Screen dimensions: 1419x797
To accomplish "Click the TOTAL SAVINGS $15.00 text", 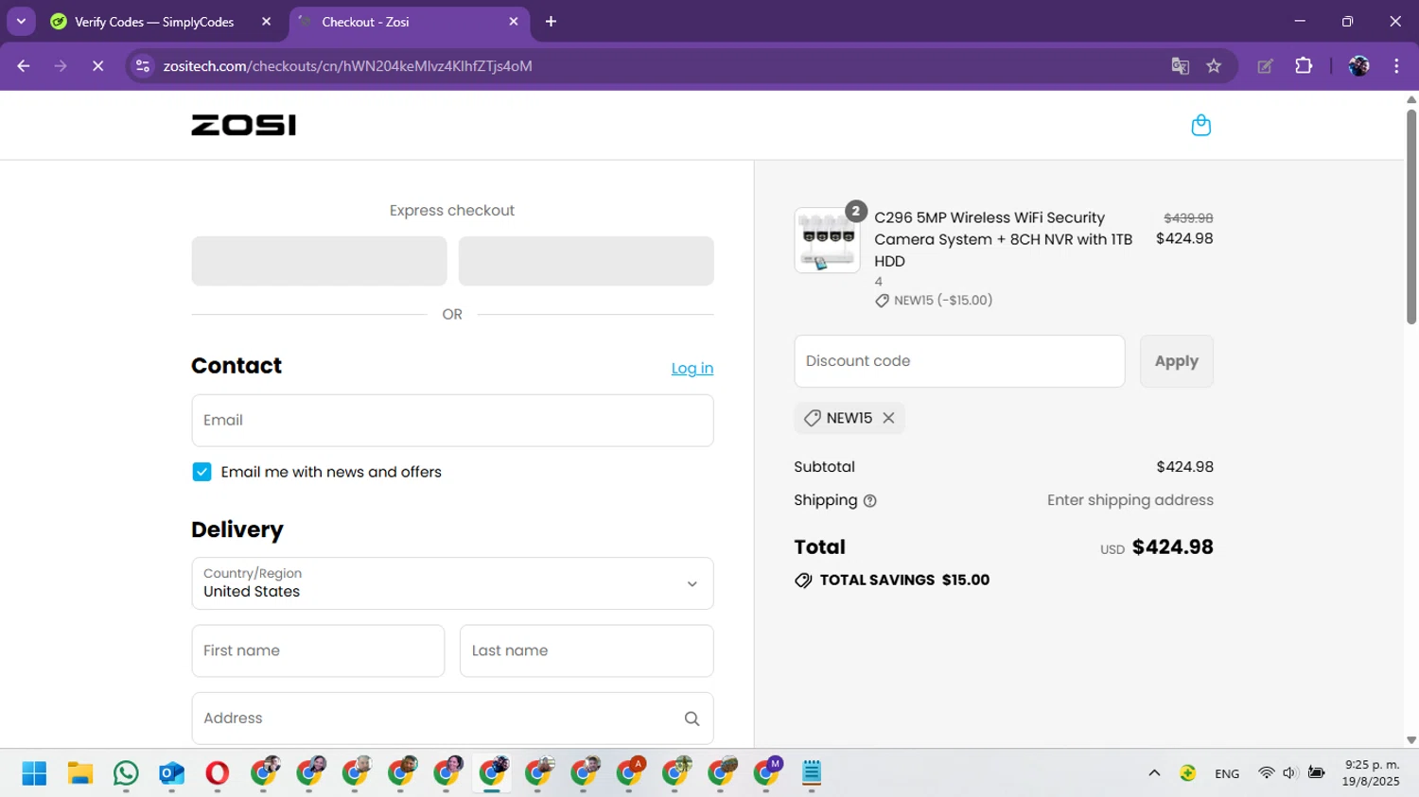I will tap(904, 580).
